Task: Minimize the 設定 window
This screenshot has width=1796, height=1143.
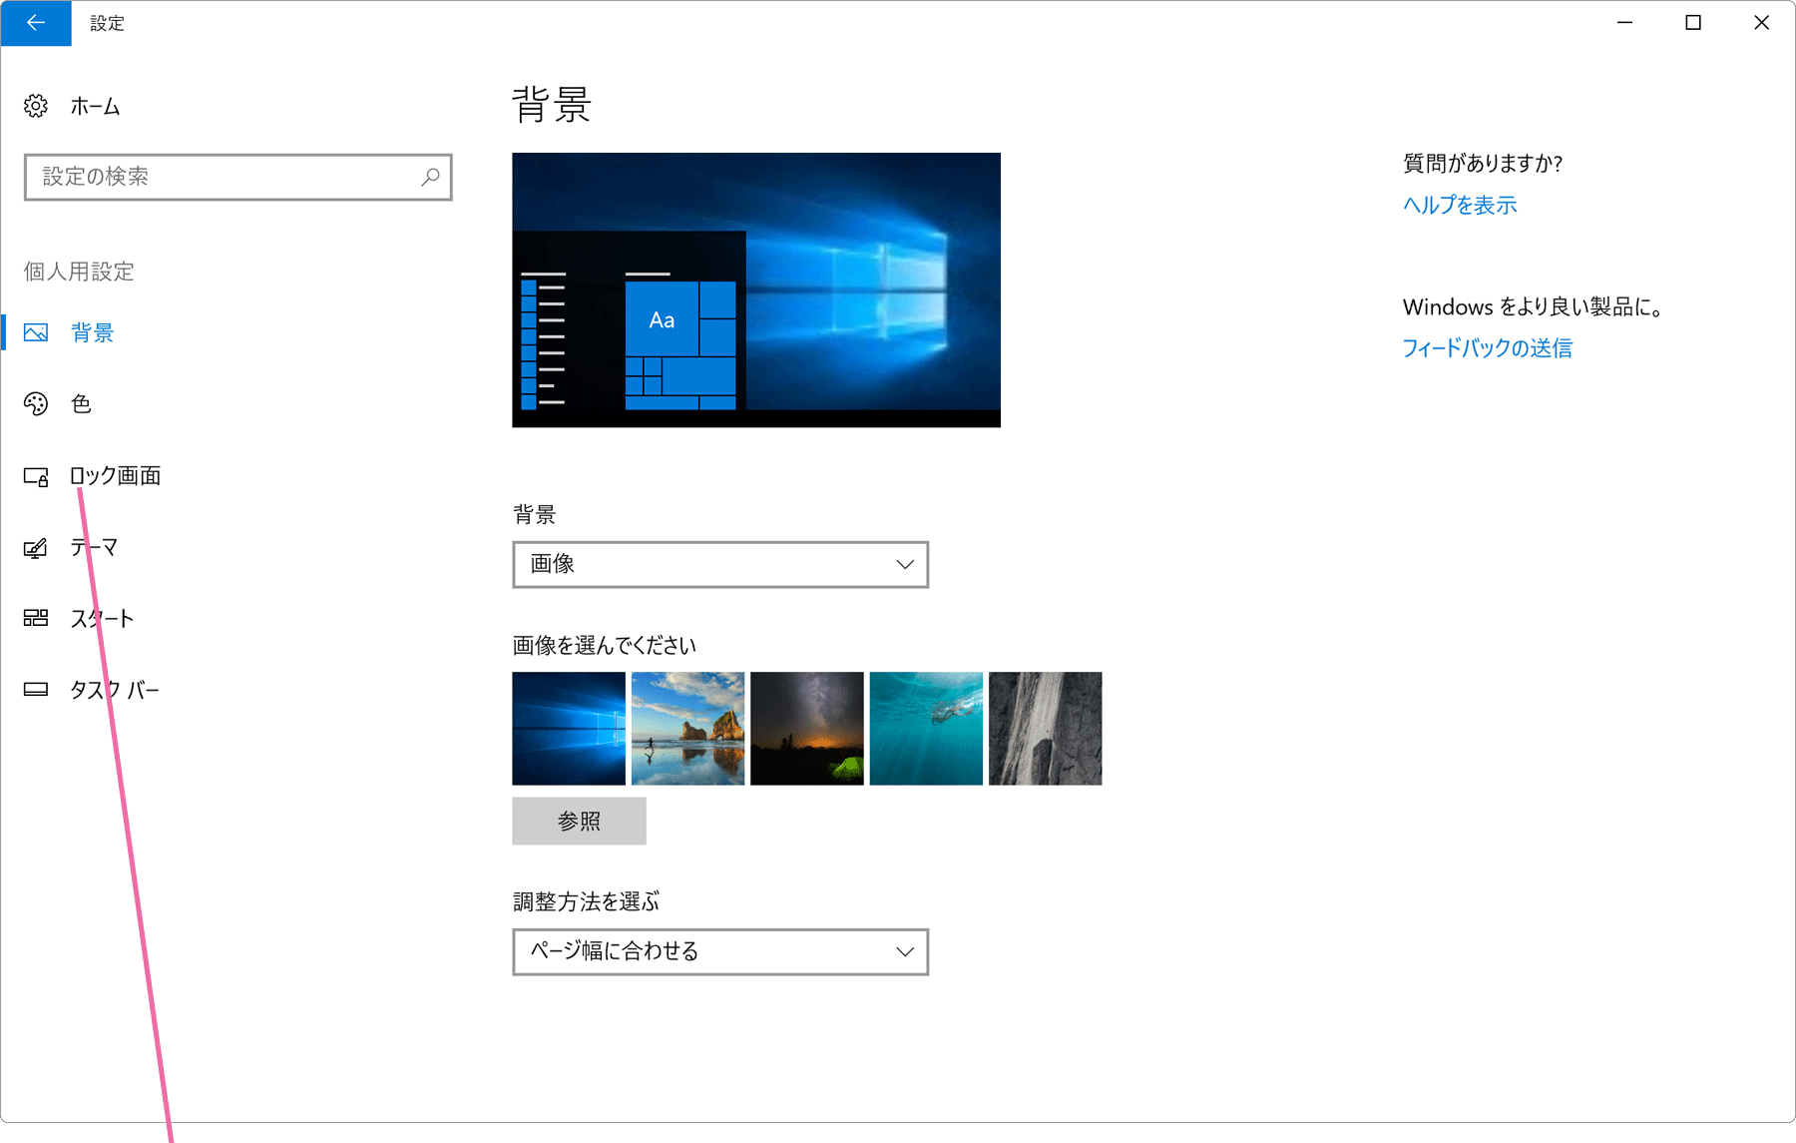Action: 1625,22
